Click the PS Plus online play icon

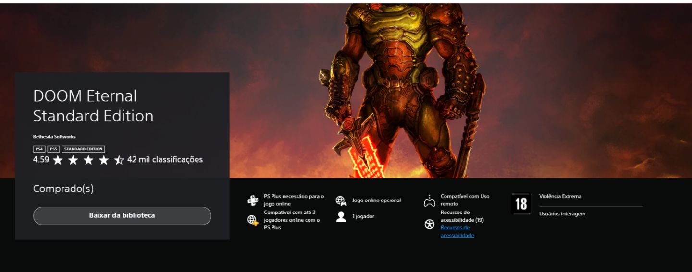point(253,201)
